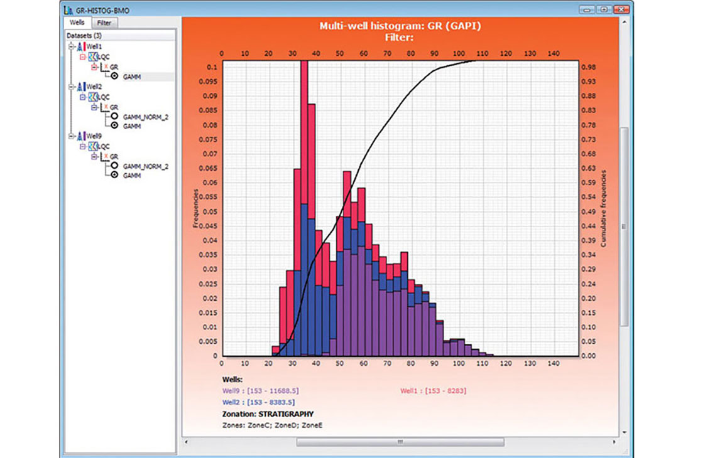Viewport: 710px width, 458px height.
Task: Click the LQC dataset icon under Well1
Action: click(x=93, y=57)
